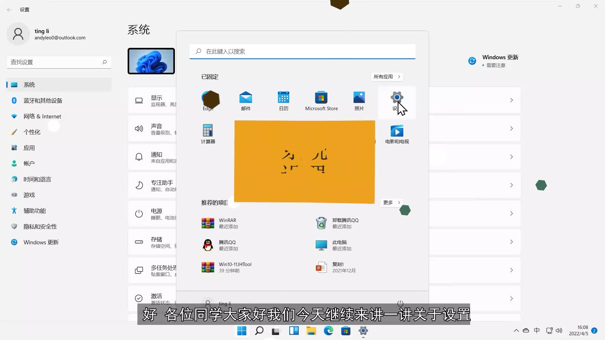Open Widgets panel from taskbar
The width and height of the screenshot is (605, 340).
(294, 331)
